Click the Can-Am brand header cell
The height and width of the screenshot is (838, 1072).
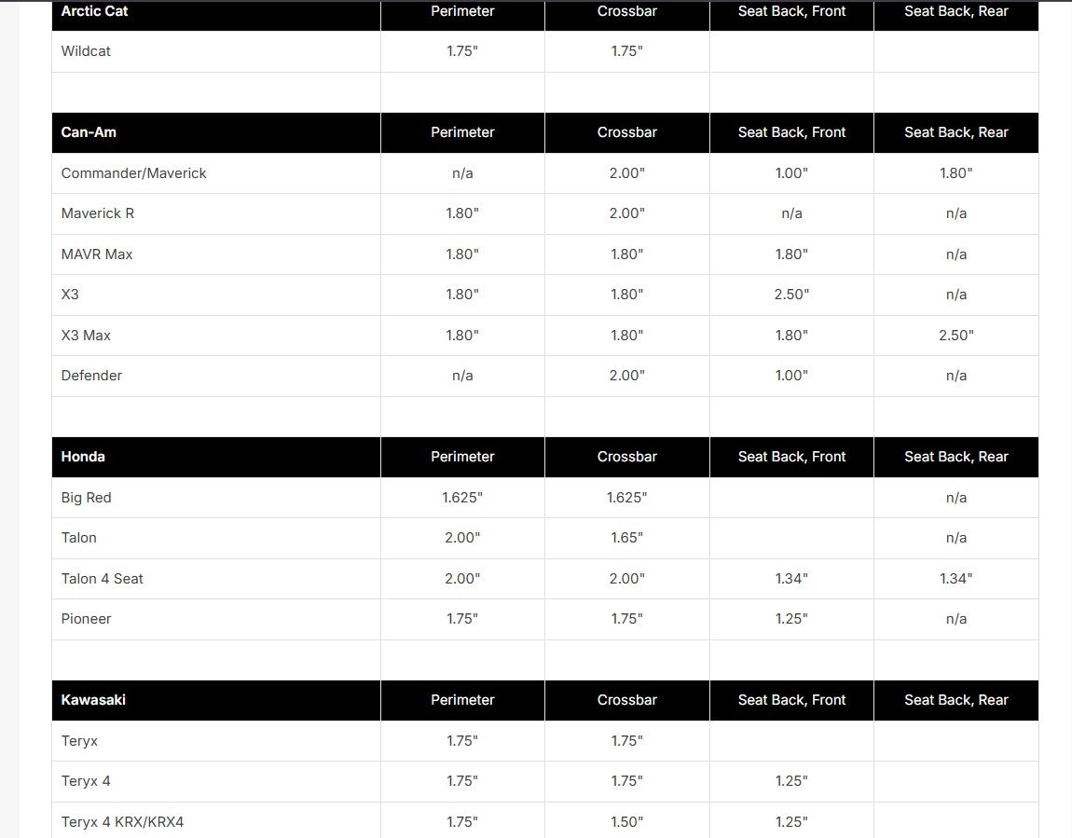[x=89, y=132]
